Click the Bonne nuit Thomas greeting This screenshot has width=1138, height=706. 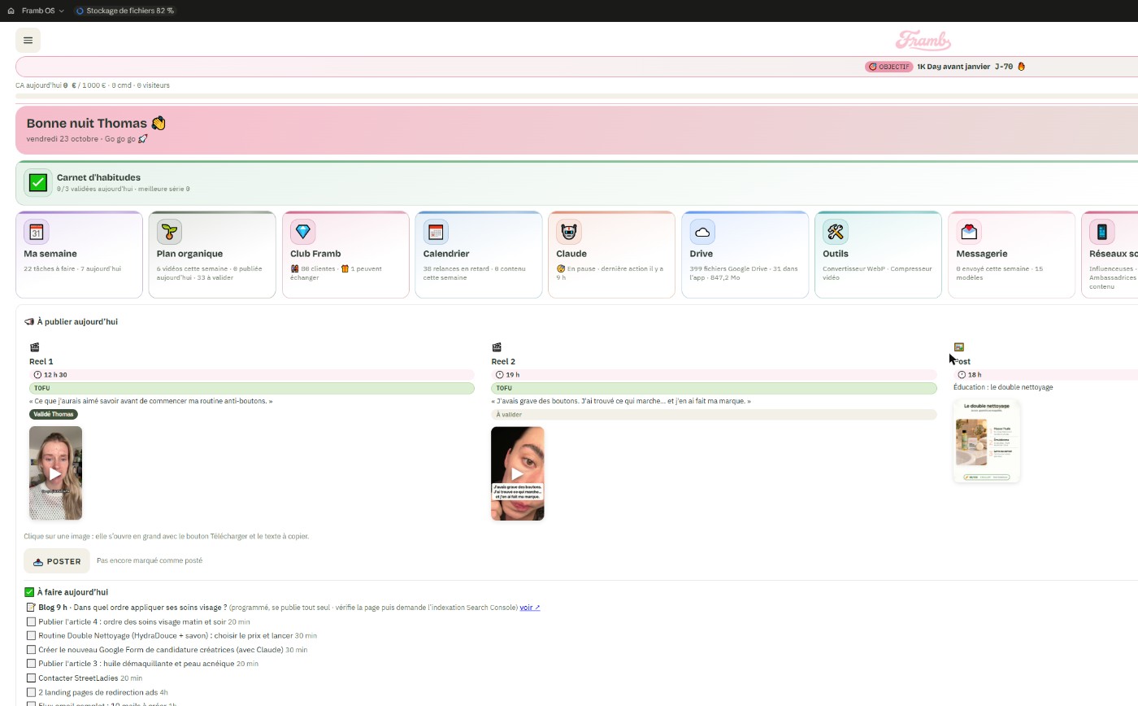(96, 124)
